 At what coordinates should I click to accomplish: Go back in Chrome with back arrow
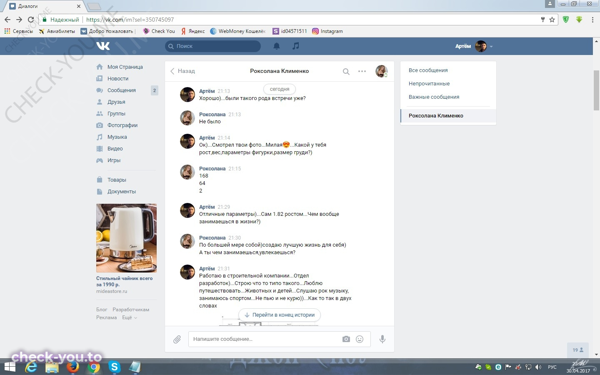click(x=7, y=20)
